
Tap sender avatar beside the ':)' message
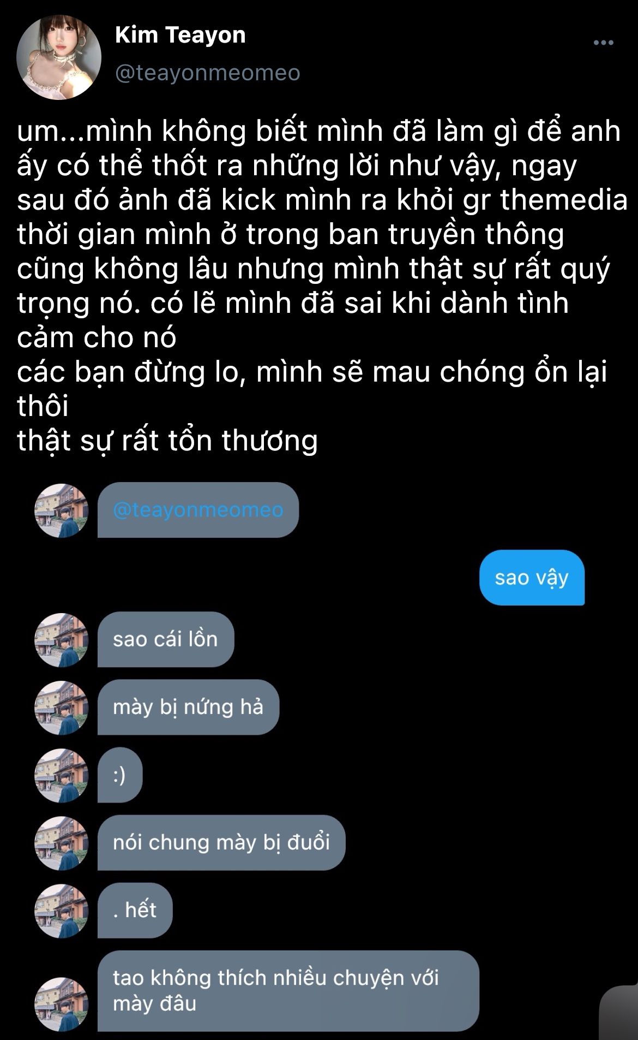(61, 775)
